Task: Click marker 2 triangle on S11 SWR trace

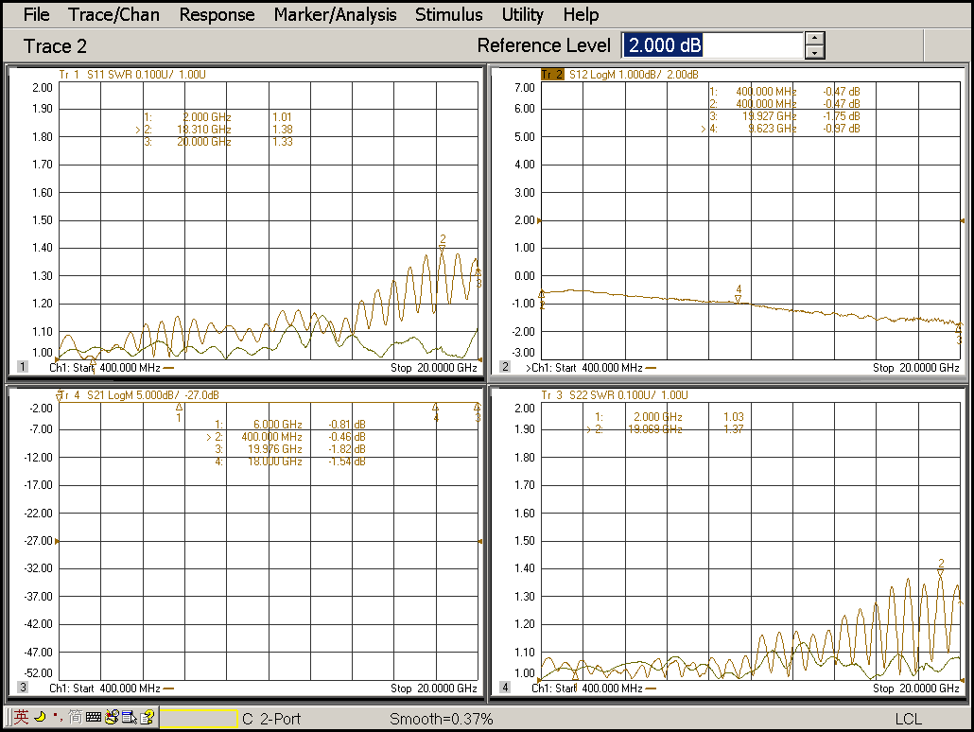Action: pos(443,248)
